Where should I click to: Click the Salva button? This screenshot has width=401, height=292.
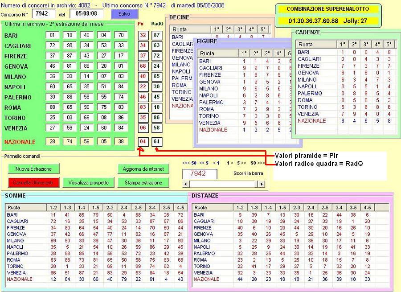tap(124, 14)
